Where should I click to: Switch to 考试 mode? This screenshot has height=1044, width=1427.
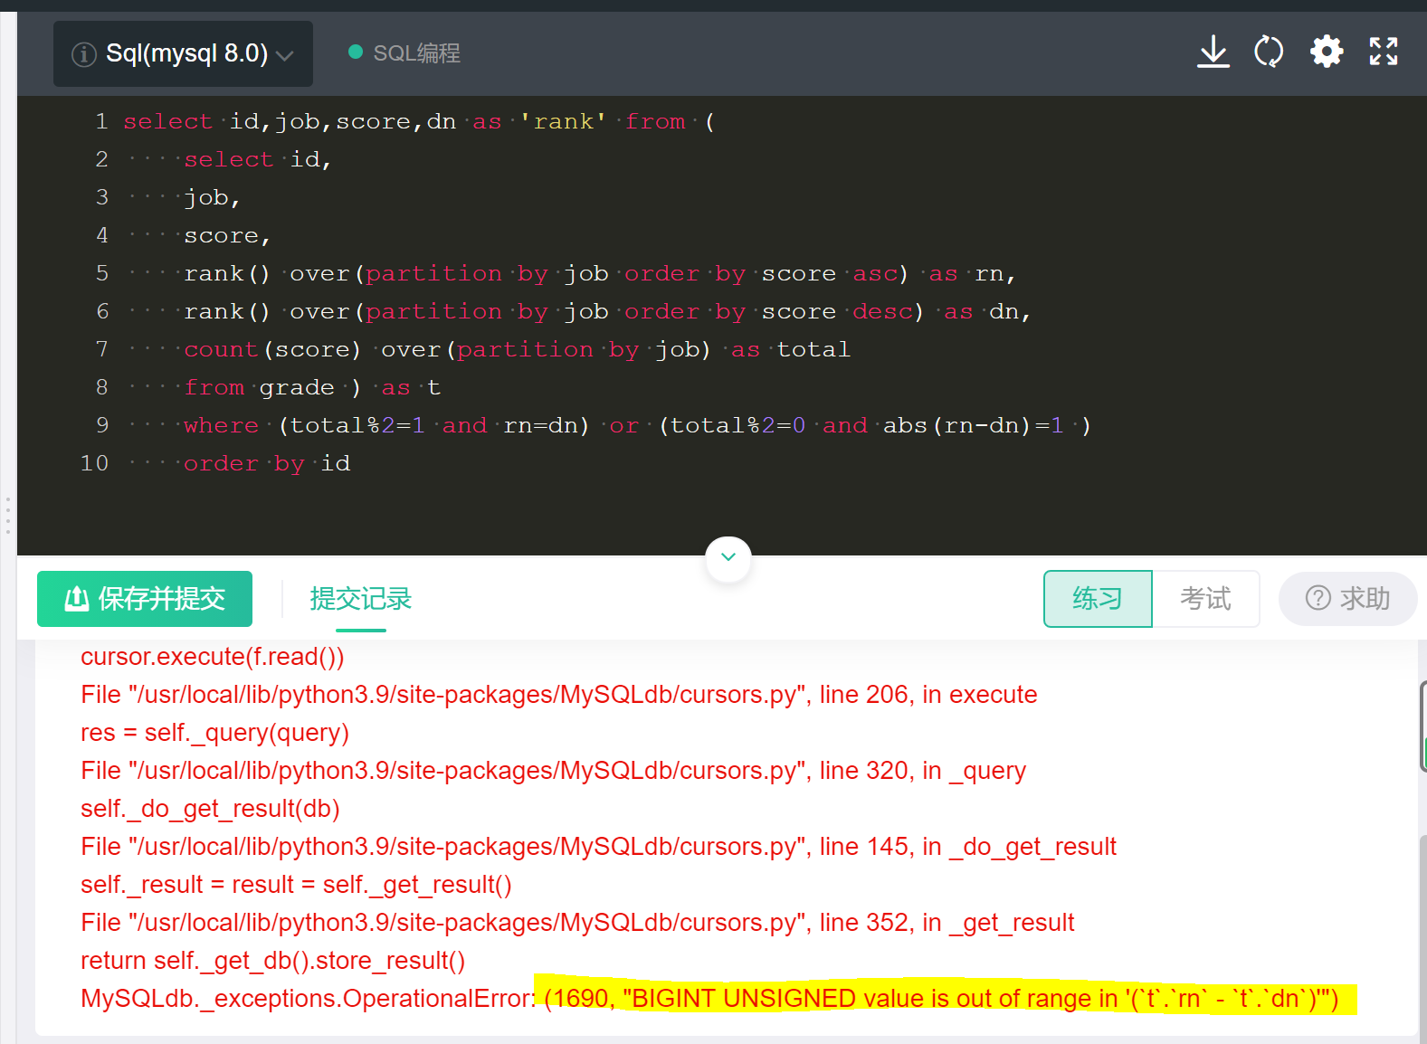click(1205, 599)
